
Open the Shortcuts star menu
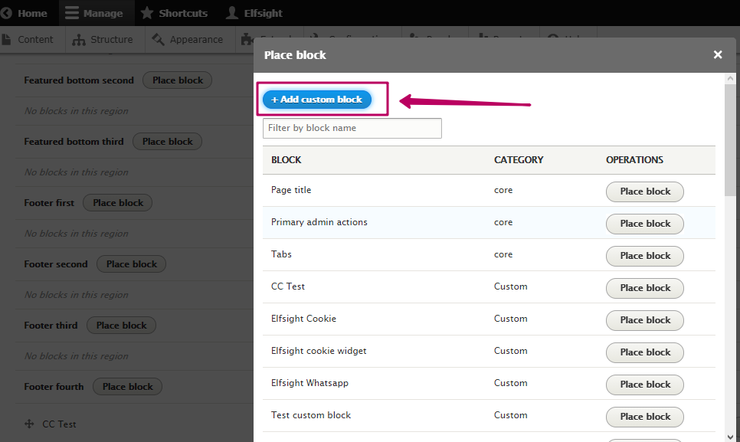[x=174, y=13]
